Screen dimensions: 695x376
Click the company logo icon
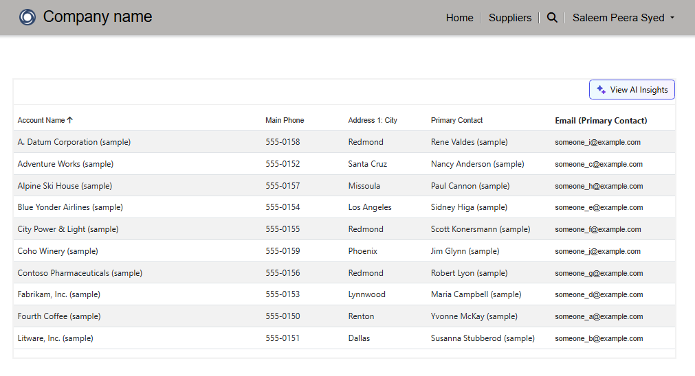click(27, 17)
